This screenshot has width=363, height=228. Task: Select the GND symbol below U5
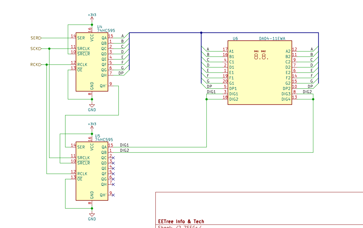pyautogui.click(x=92, y=217)
